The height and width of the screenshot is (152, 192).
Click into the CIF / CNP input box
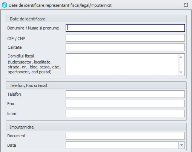[125, 38]
